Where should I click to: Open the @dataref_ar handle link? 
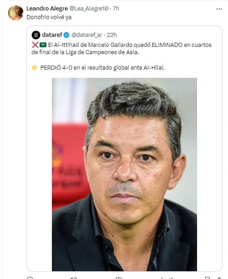[x=86, y=35]
